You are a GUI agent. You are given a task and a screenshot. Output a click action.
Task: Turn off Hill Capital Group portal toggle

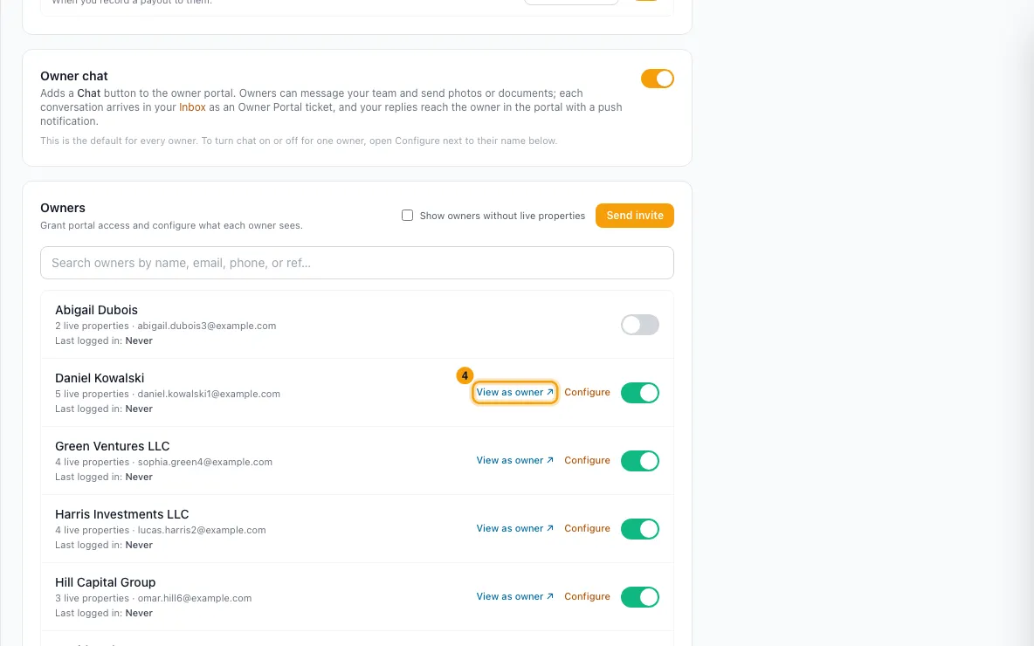639,596
